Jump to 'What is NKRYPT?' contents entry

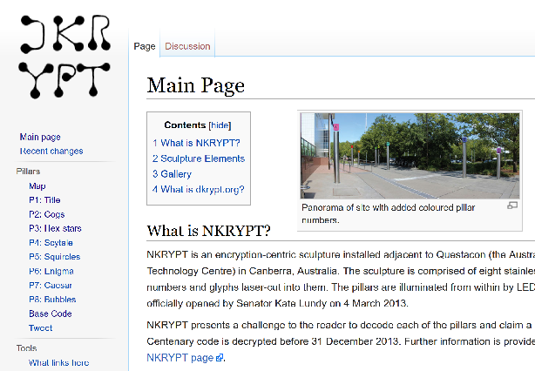click(x=196, y=143)
